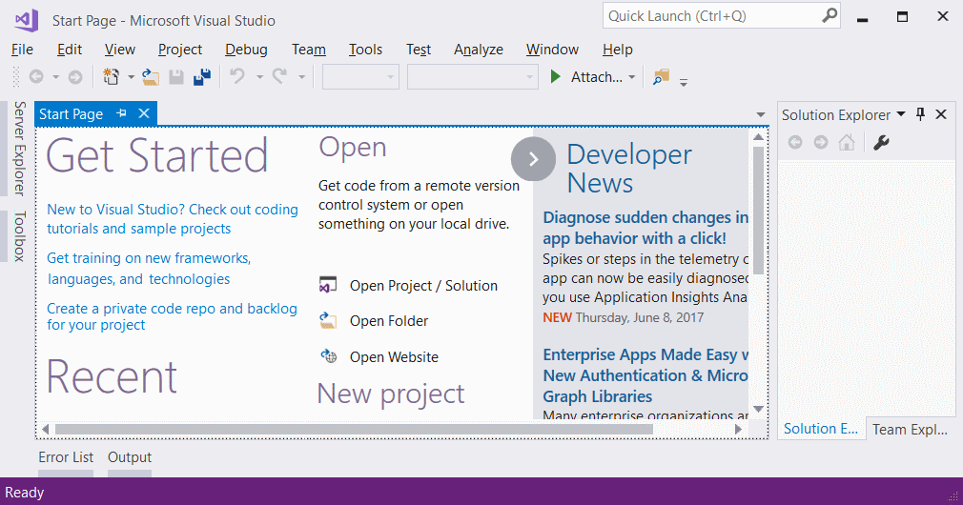Click the New Project toolbar icon
963x505 pixels.
coord(112,76)
